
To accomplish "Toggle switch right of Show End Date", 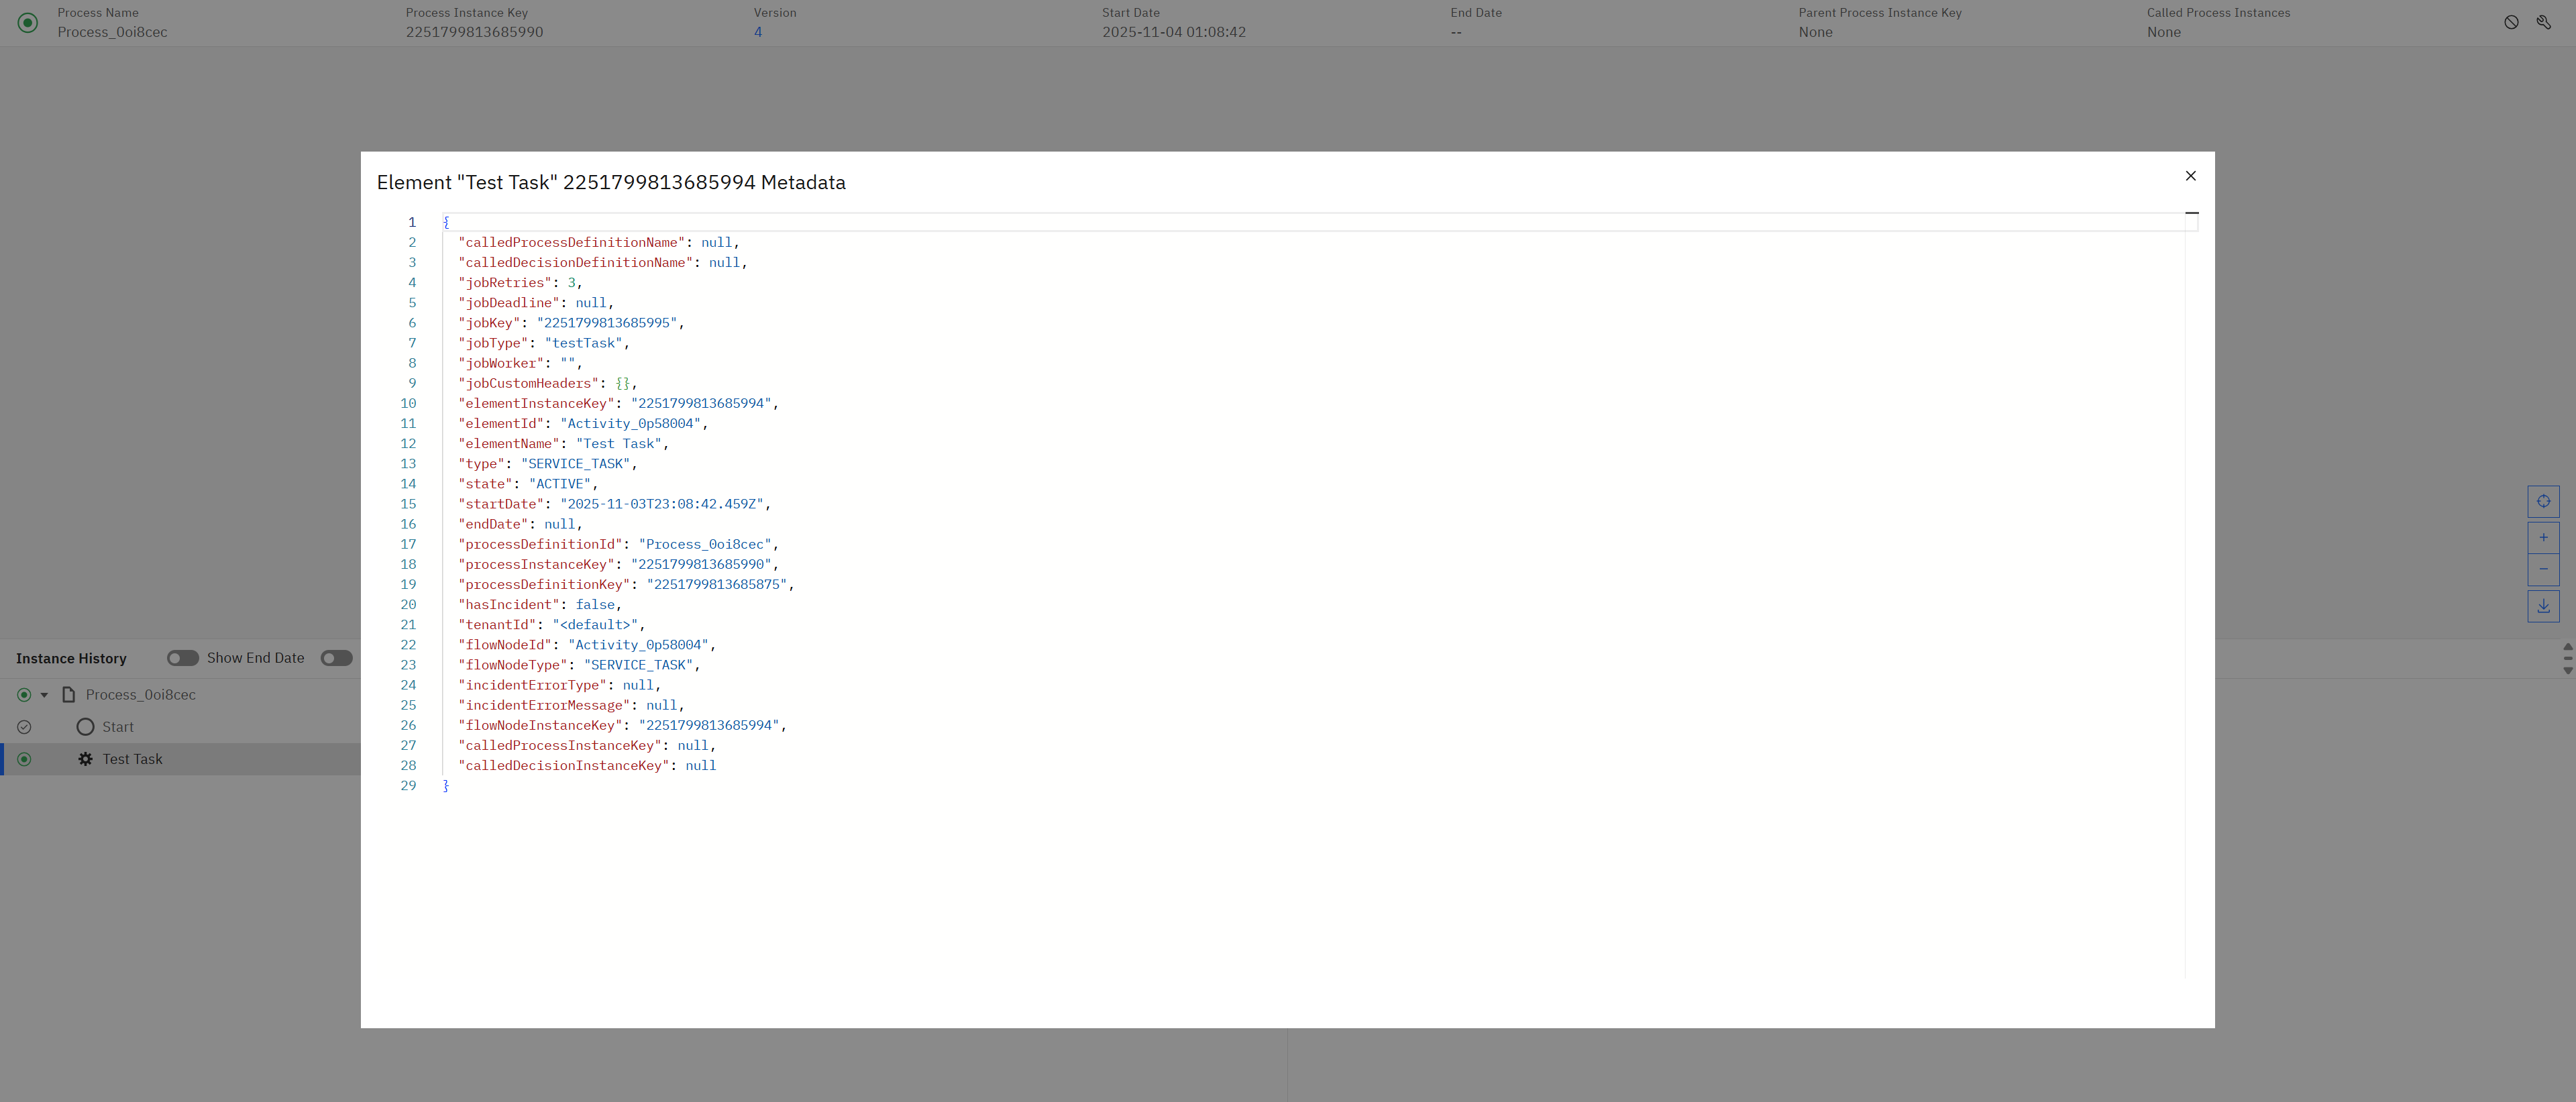I will tap(336, 658).
